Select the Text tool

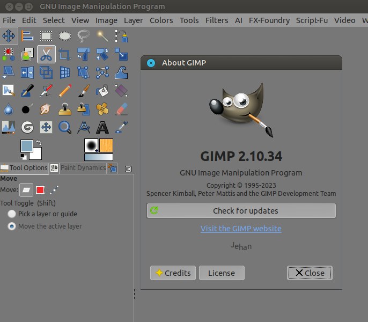coord(102,127)
